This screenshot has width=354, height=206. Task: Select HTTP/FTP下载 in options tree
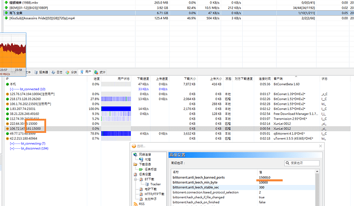pos(154,194)
